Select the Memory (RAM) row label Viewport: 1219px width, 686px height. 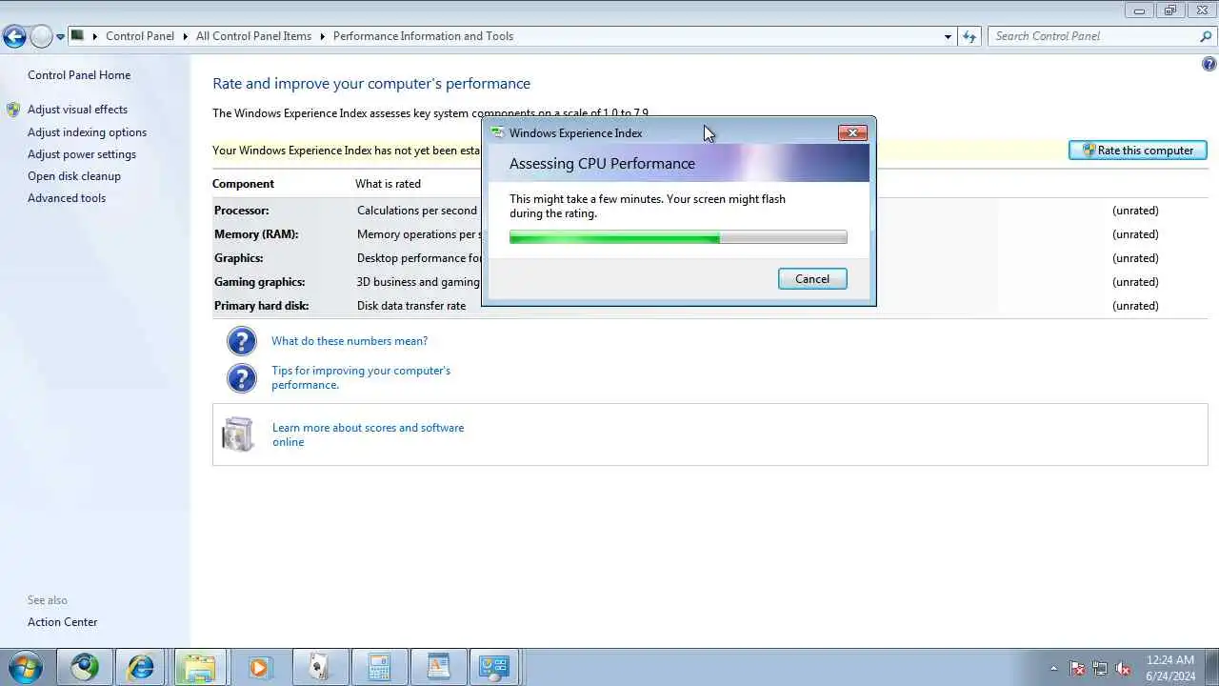tap(256, 234)
